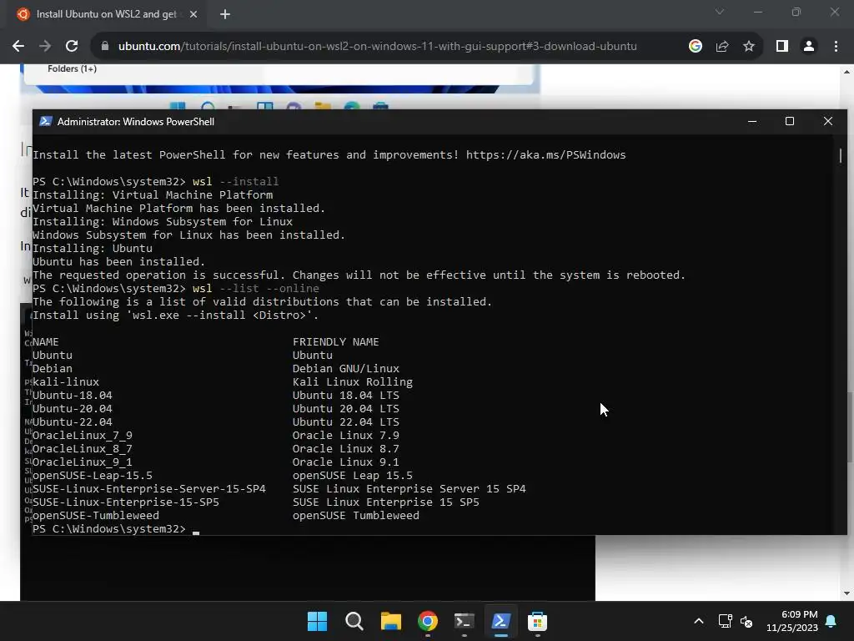Open the Chrome profile menu
The width and height of the screenshot is (854, 641).
pyautogui.click(x=809, y=47)
